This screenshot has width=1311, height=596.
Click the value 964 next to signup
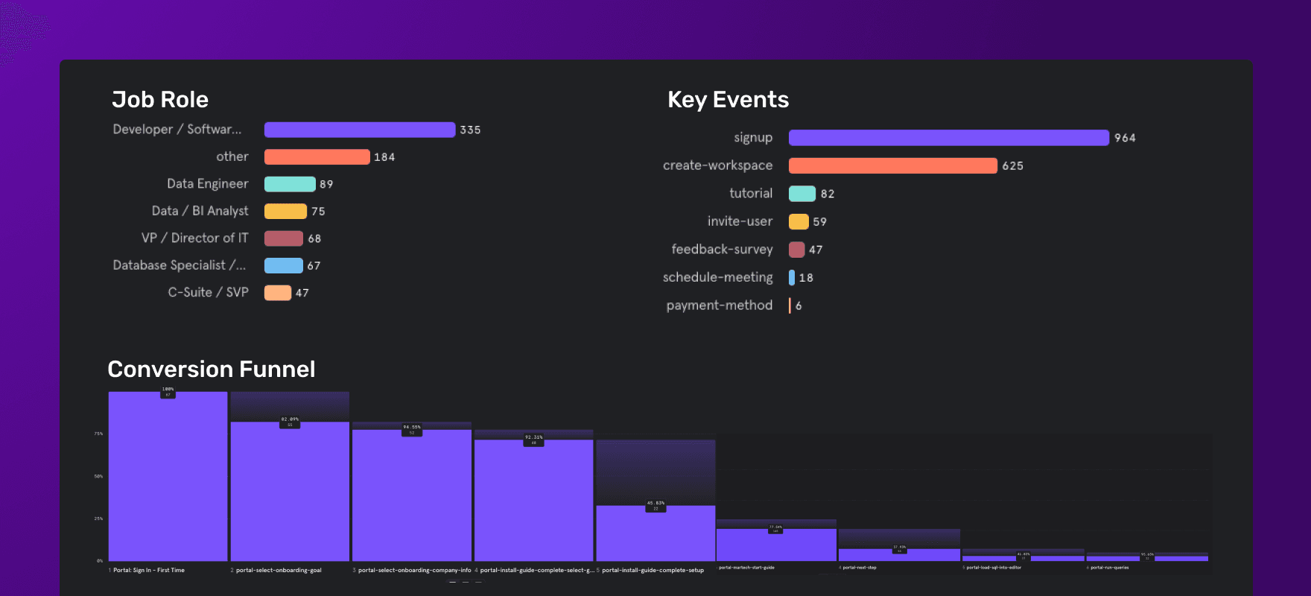click(1125, 138)
